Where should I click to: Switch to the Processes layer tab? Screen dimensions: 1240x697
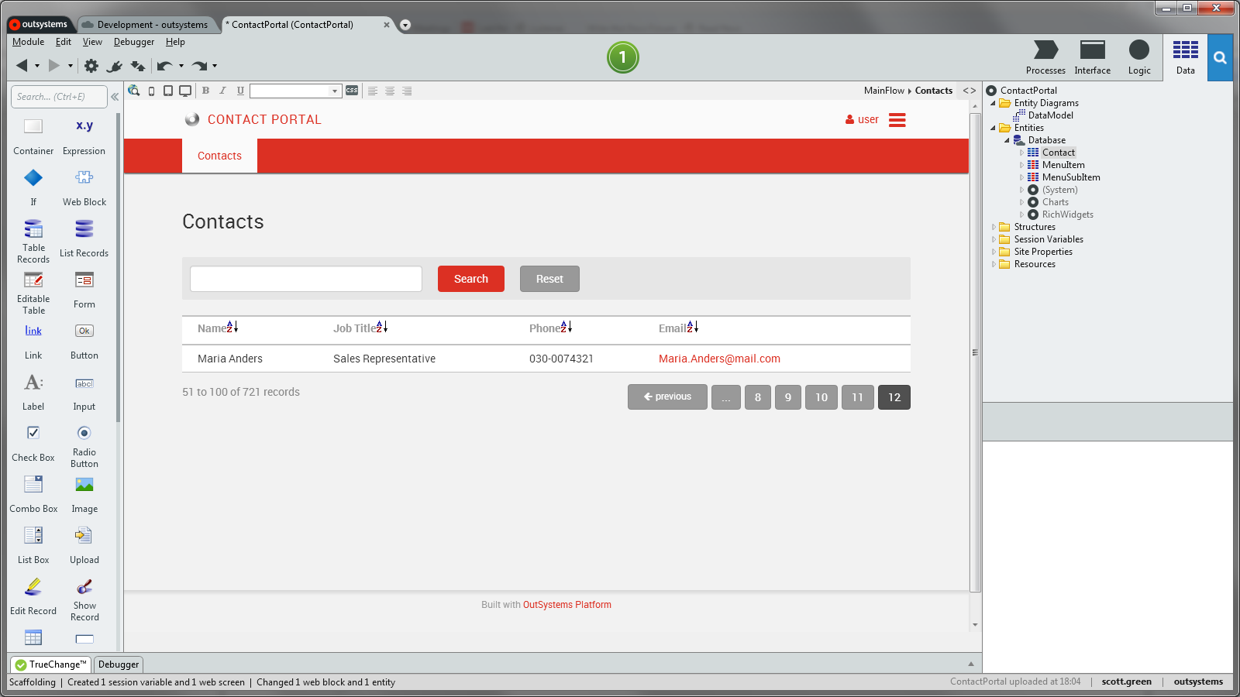click(x=1045, y=57)
